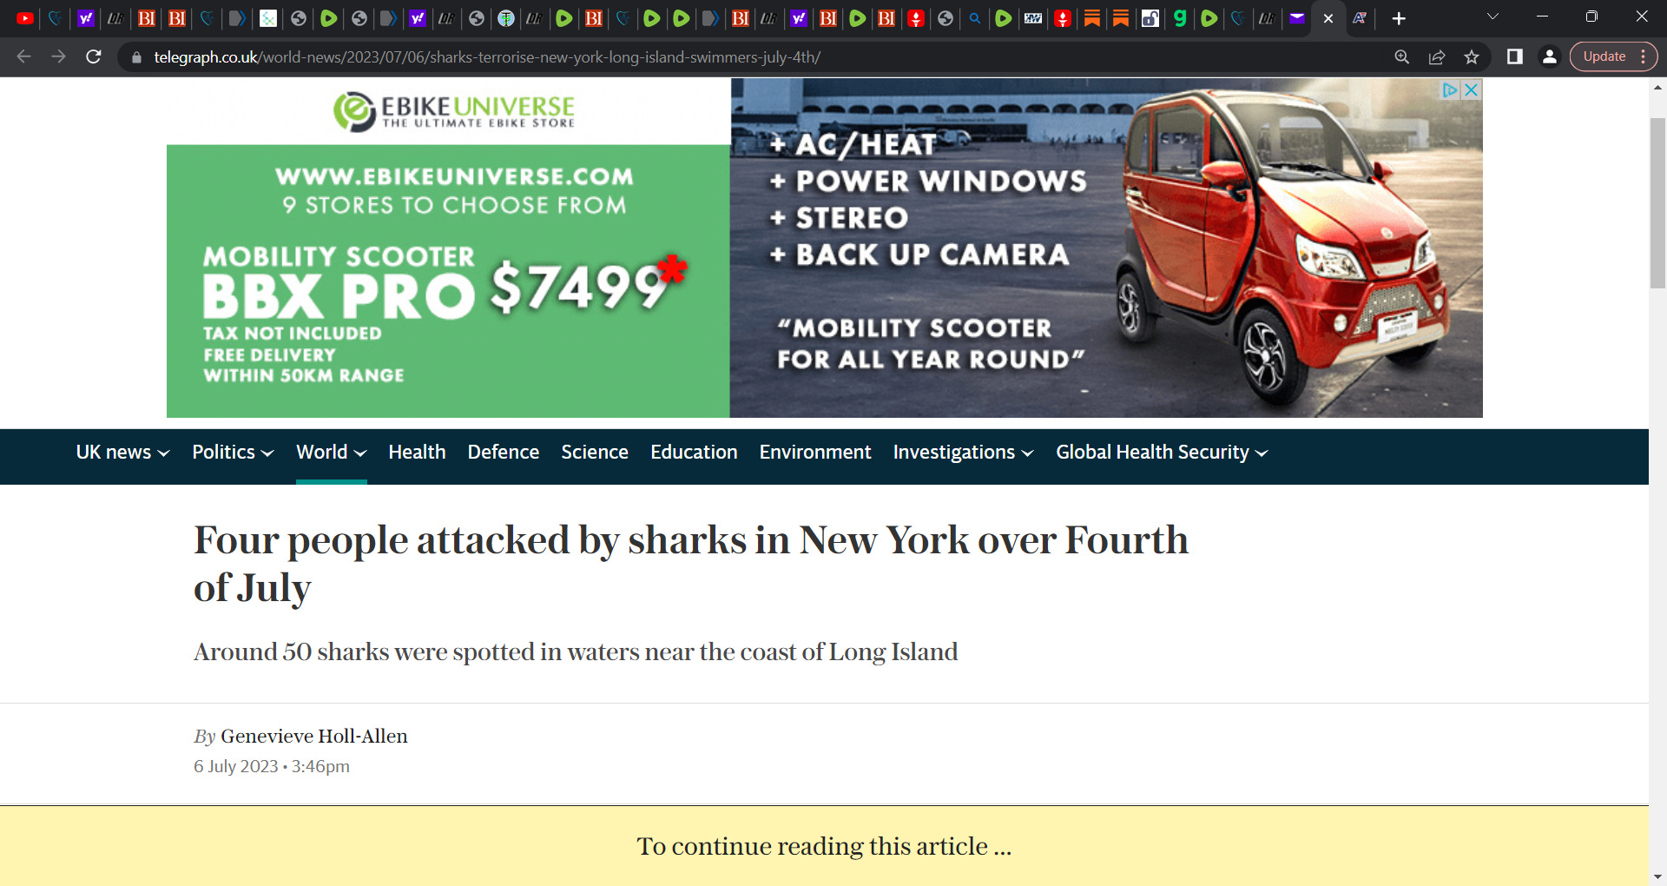The height and width of the screenshot is (886, 1667).
Task: Expand the Investigations dropdown chevron
Action: pos(1028,453)
